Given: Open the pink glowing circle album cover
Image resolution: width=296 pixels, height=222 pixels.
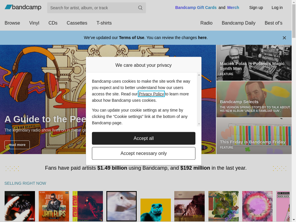Looking at the screenshot, I should click(257, 206).
